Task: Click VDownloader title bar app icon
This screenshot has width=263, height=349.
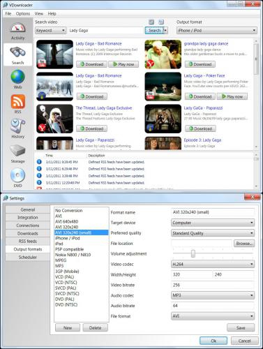Action: (x=6, y=5)
